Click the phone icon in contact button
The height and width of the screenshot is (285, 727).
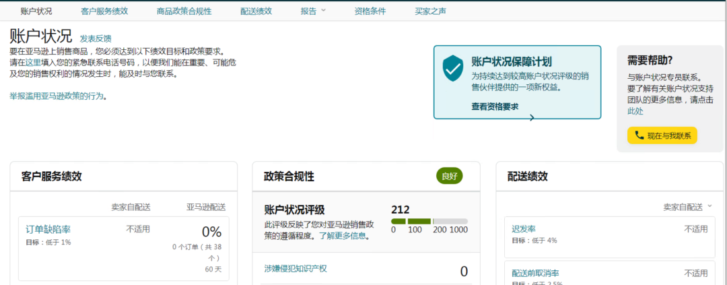click(x=639, y=135)
